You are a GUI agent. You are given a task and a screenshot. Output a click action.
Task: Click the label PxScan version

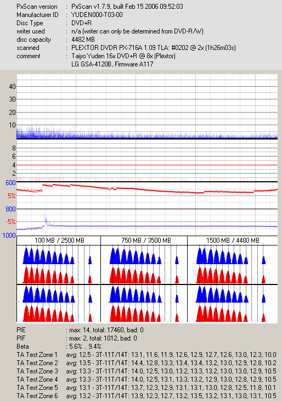click(37, 7)
